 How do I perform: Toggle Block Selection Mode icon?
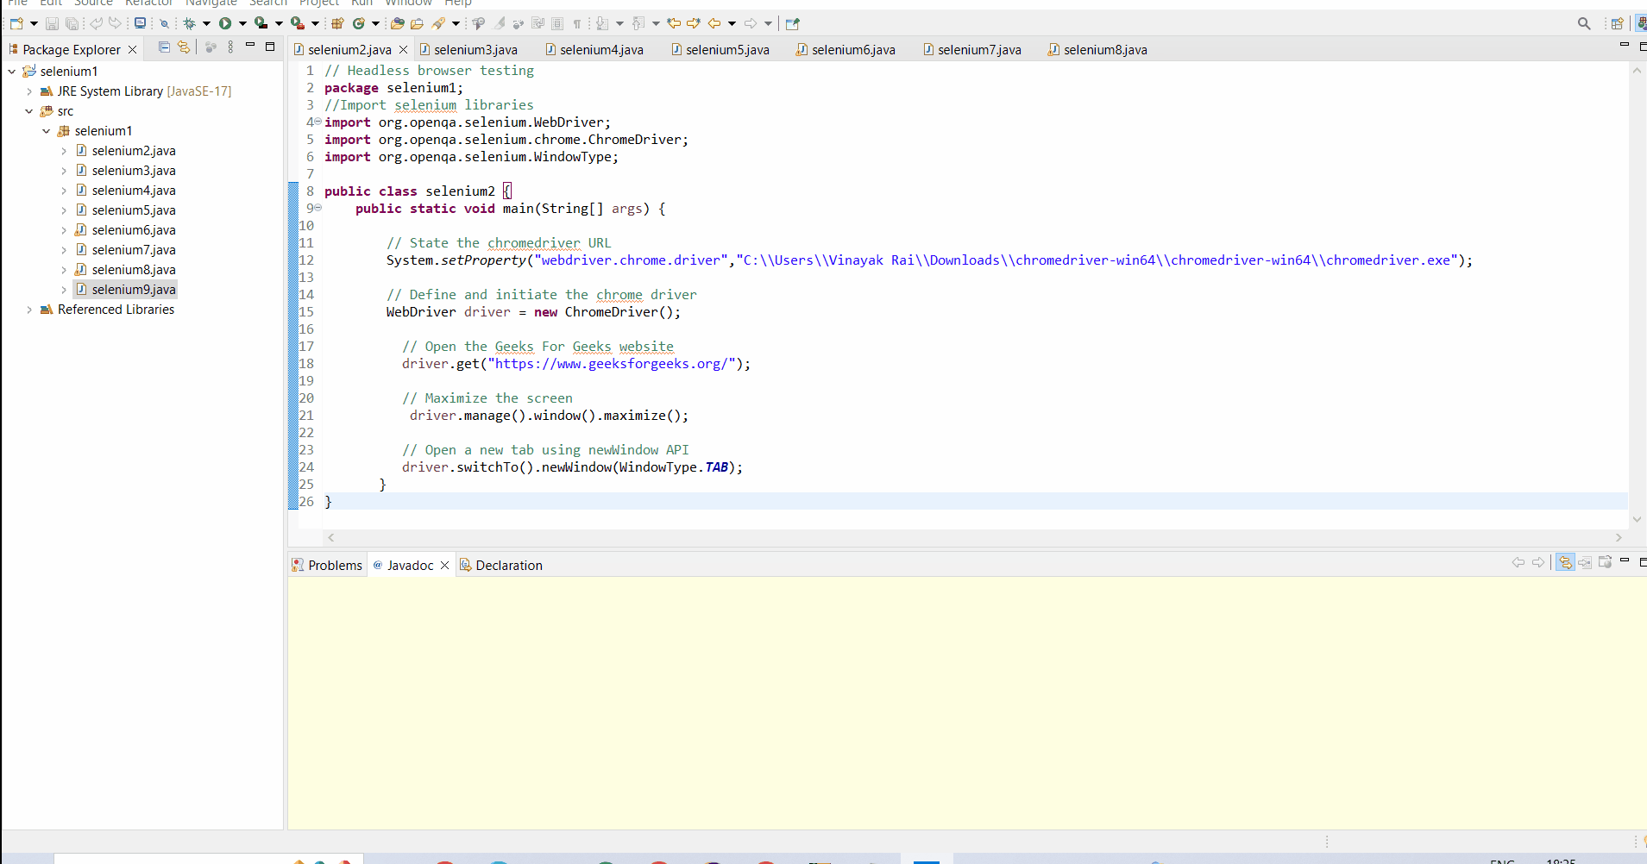(x=557, y=23)
